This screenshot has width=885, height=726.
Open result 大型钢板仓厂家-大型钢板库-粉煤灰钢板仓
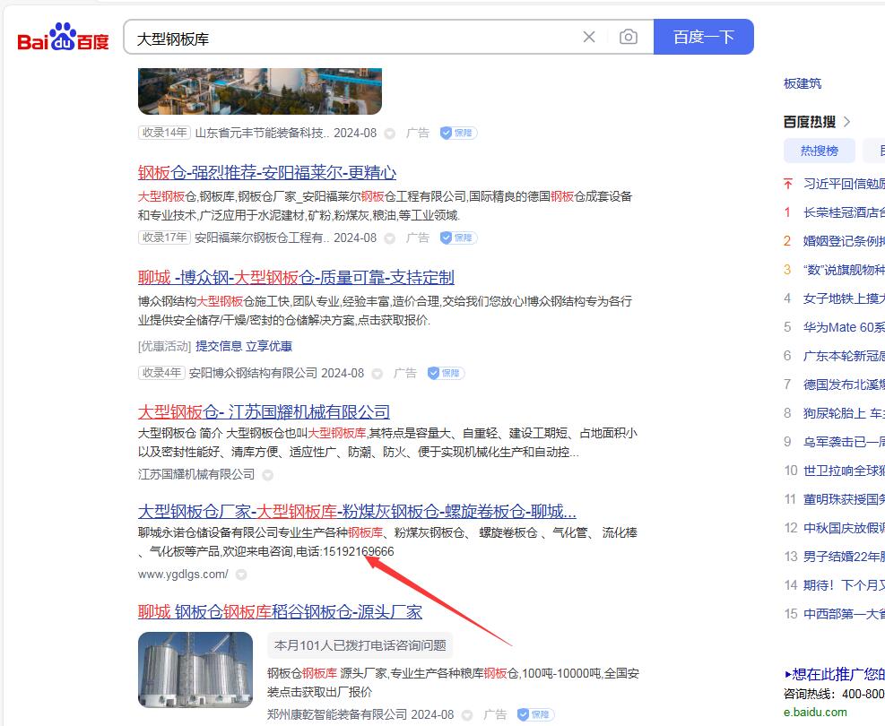point(357,512)
